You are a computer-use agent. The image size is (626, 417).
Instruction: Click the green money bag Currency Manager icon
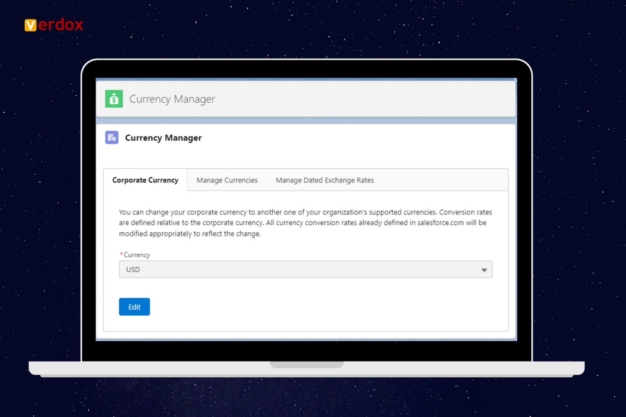click(x=113, y=99)
